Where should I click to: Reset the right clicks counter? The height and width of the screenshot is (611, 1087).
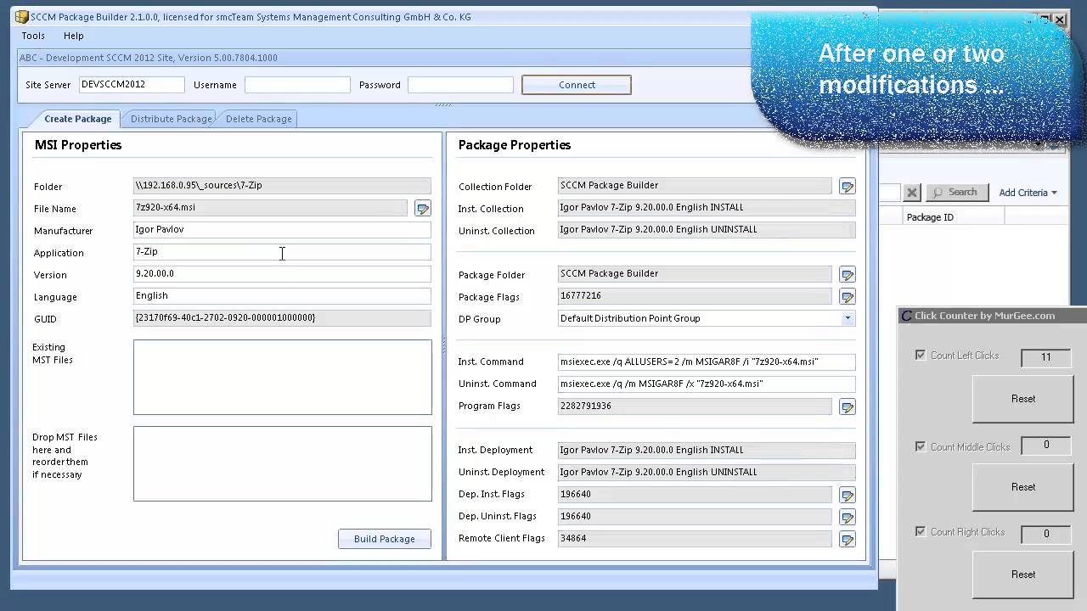(x=1023, y=575)
